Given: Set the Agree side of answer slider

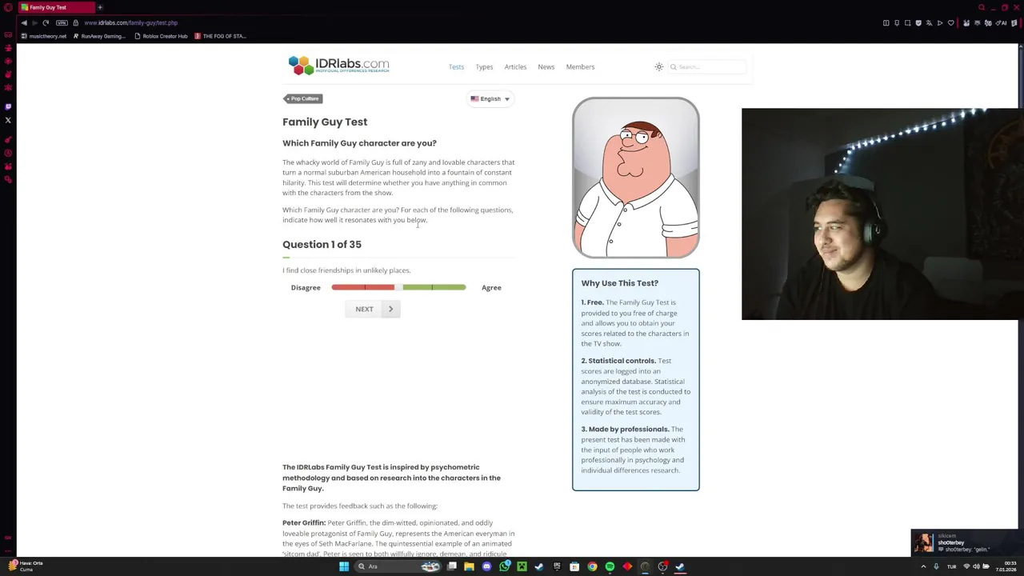Looking at the screenshot, I should click(x=434, y=287).
